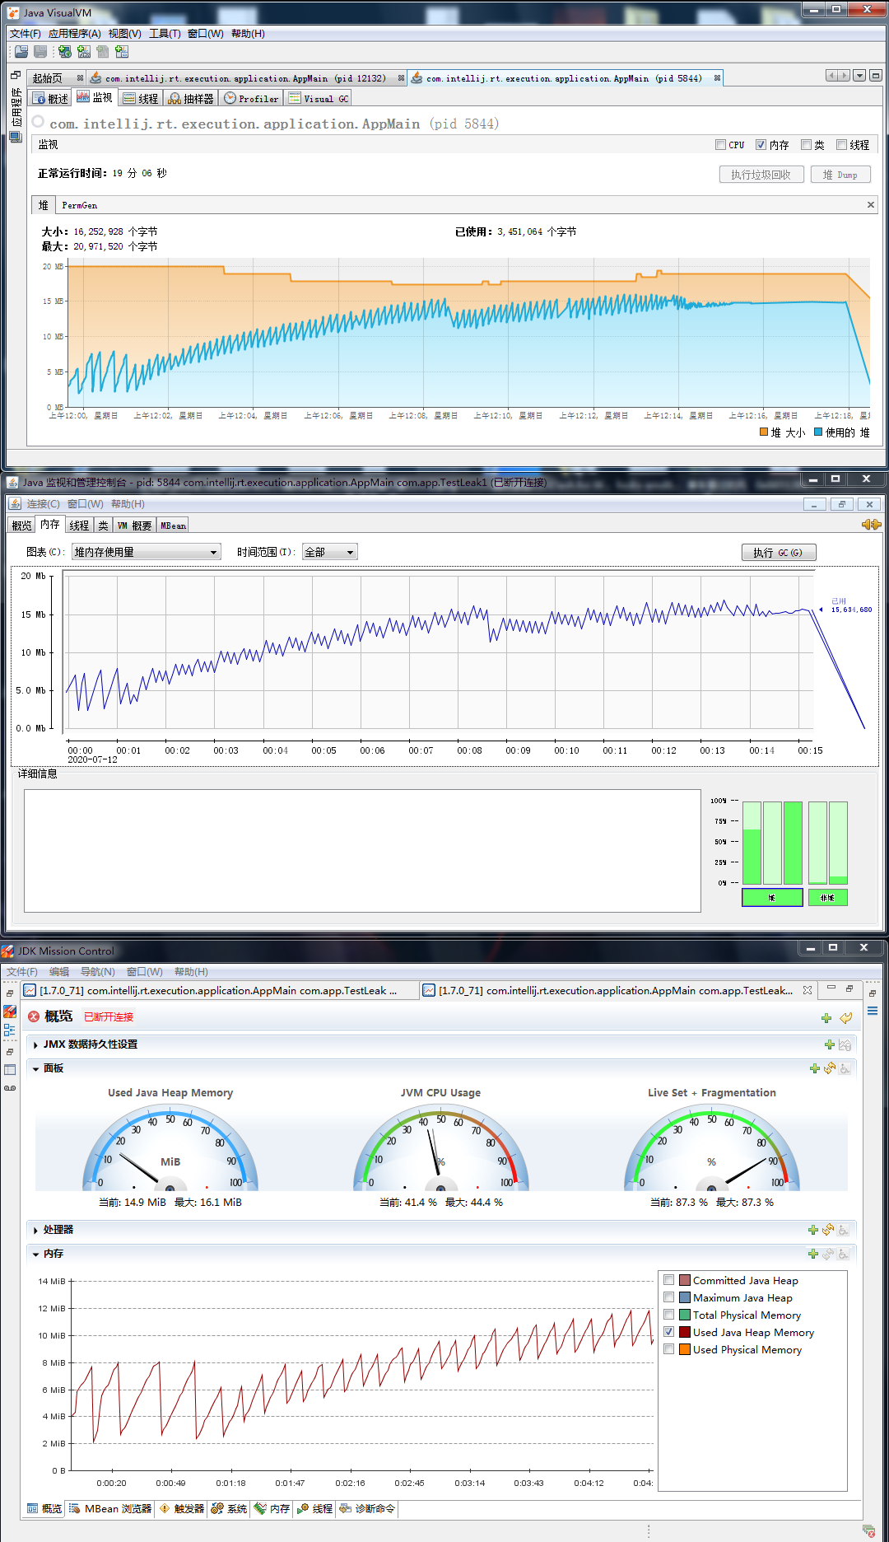This screenshot has width=889, height=1542.
Task: Open the MBean tab in JConsole
Action: point(173,526)
